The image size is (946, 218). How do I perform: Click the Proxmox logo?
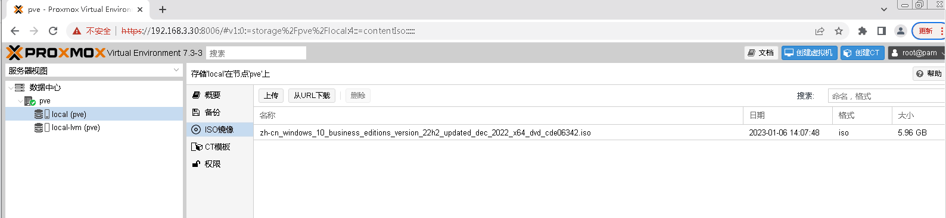click(55, 53)
